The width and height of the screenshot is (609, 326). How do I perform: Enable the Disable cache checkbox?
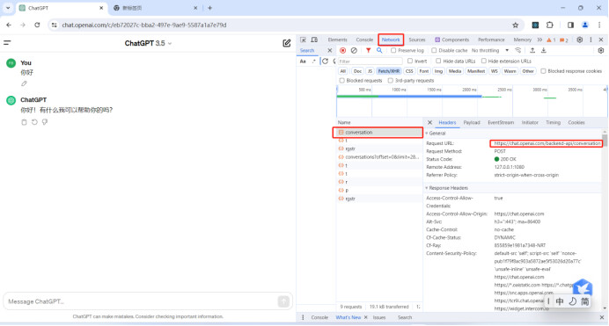point(434,50)
